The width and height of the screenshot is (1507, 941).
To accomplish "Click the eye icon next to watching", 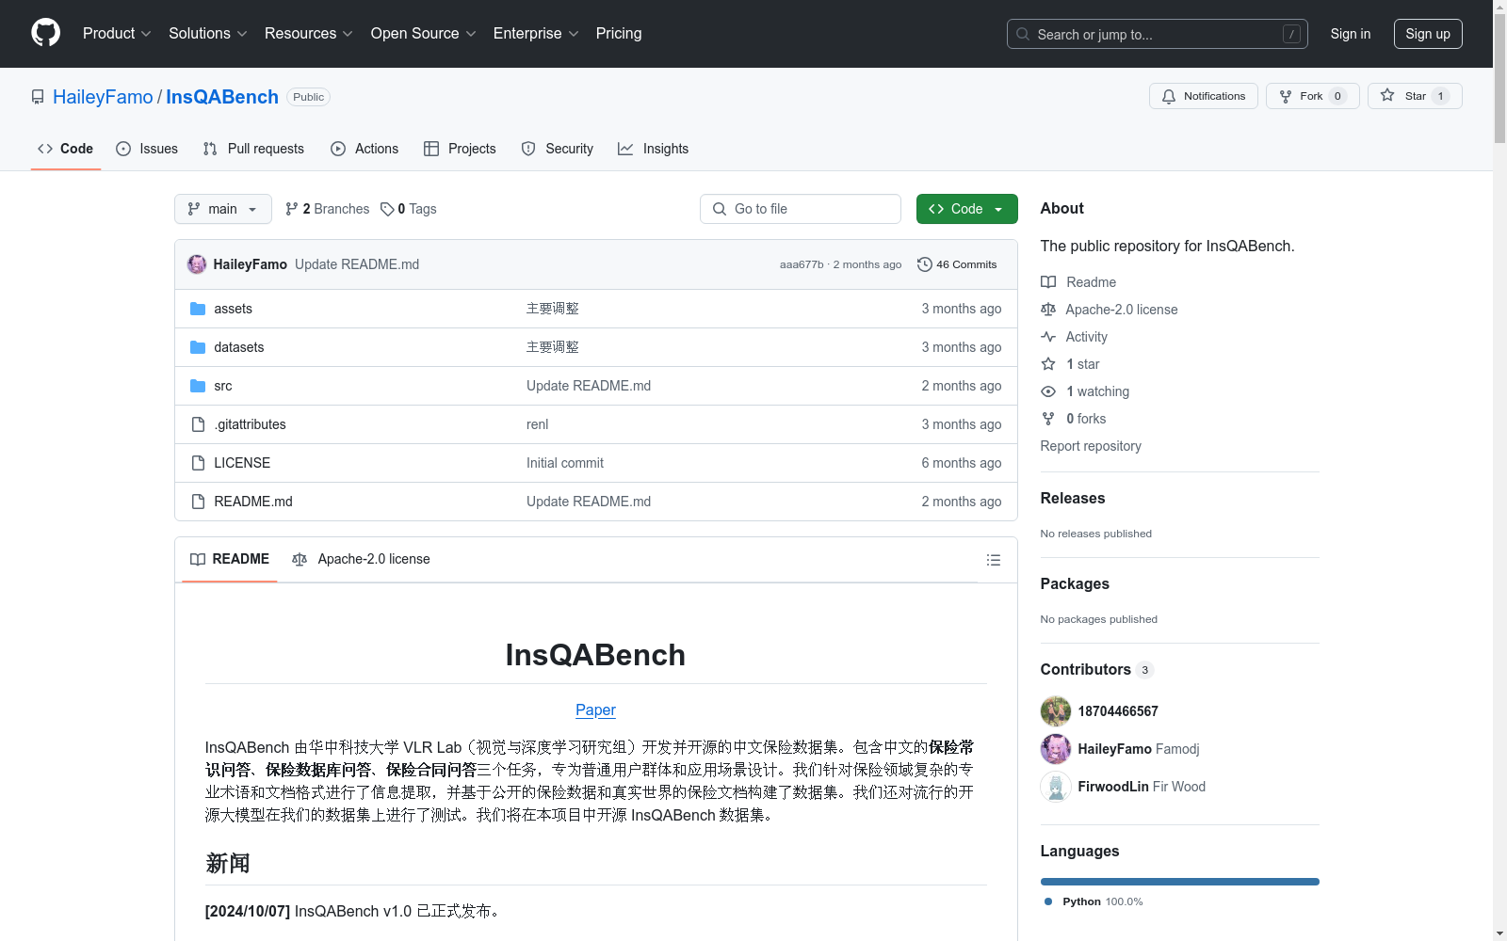I will (1048, 391).
